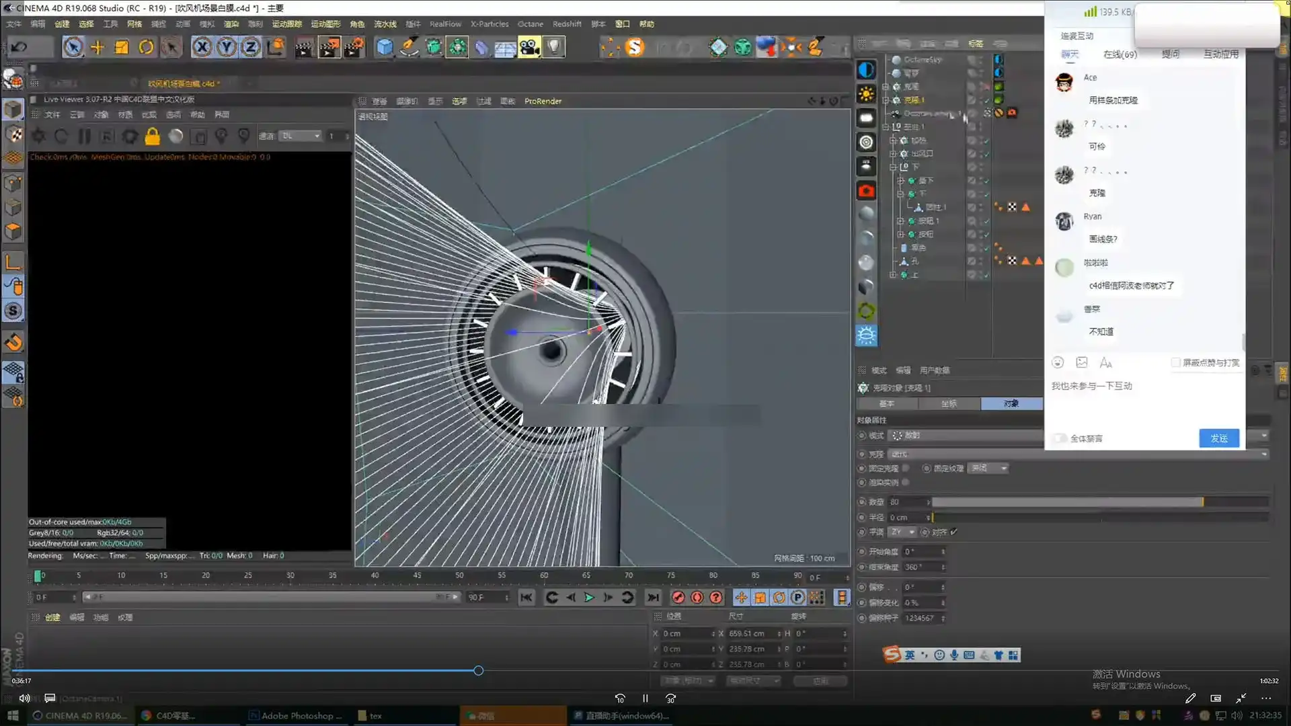This screenshot has width=1291, height=726.
Task: Toggle the 对齐 align checkbox
Action: pos(953,532)
